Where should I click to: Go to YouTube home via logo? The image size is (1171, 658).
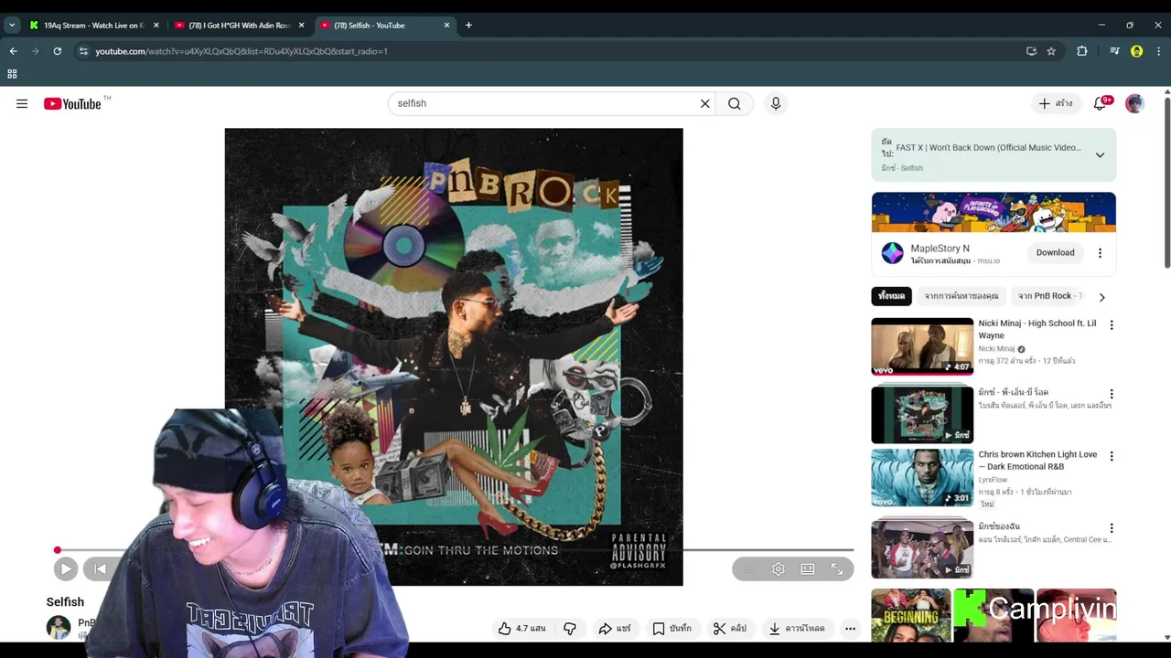coord(72,103)
